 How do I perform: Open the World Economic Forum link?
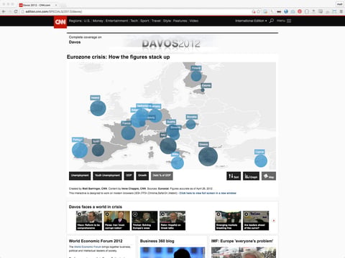88,247
